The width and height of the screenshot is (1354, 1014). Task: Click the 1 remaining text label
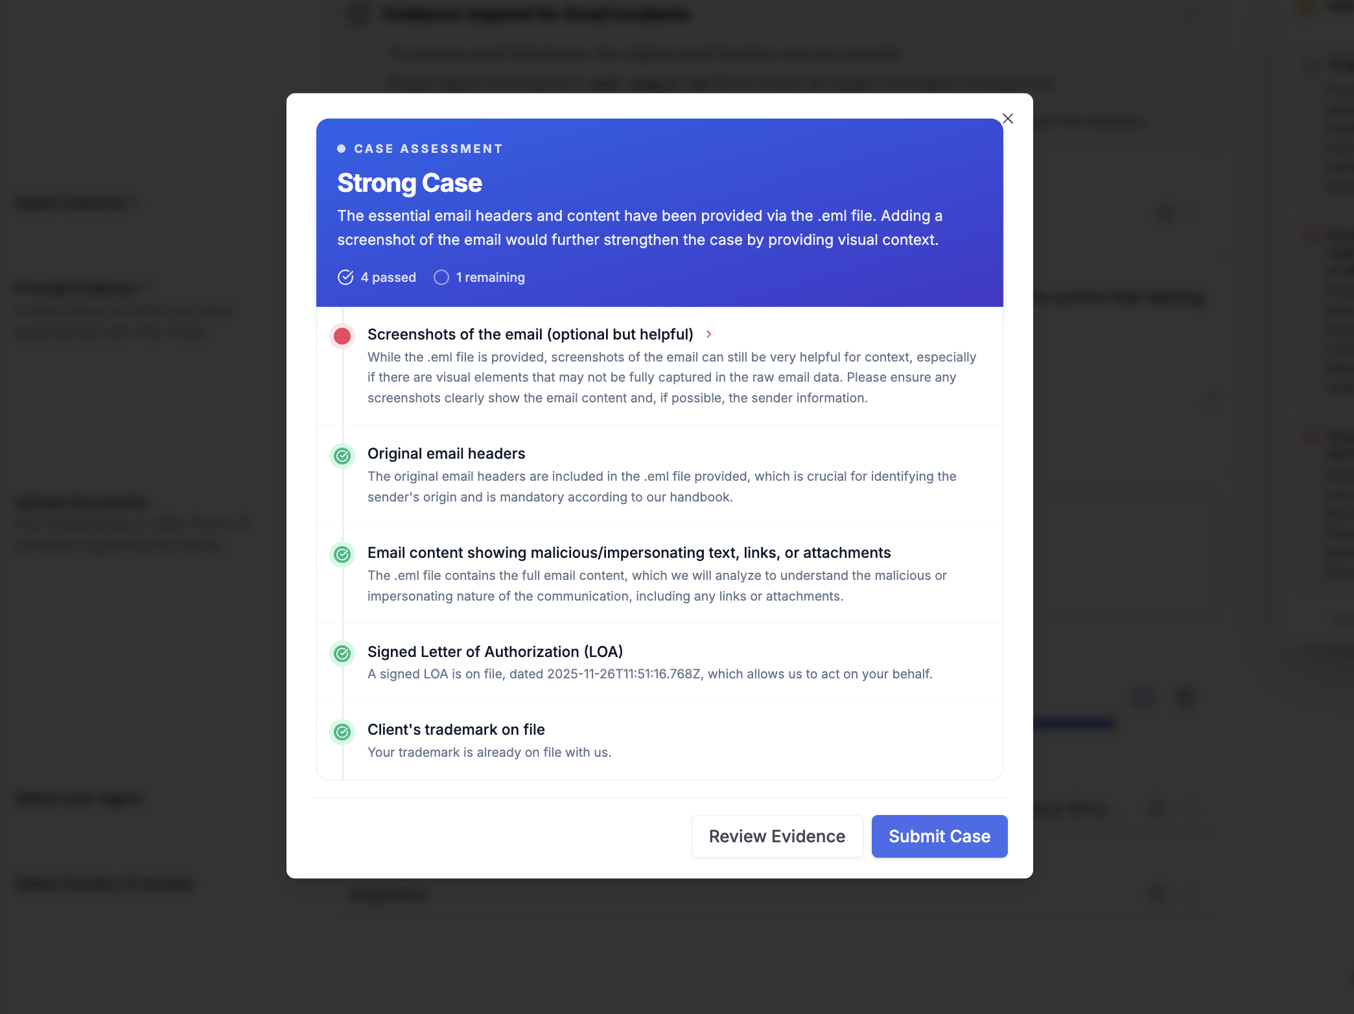[x=490, y=277]
